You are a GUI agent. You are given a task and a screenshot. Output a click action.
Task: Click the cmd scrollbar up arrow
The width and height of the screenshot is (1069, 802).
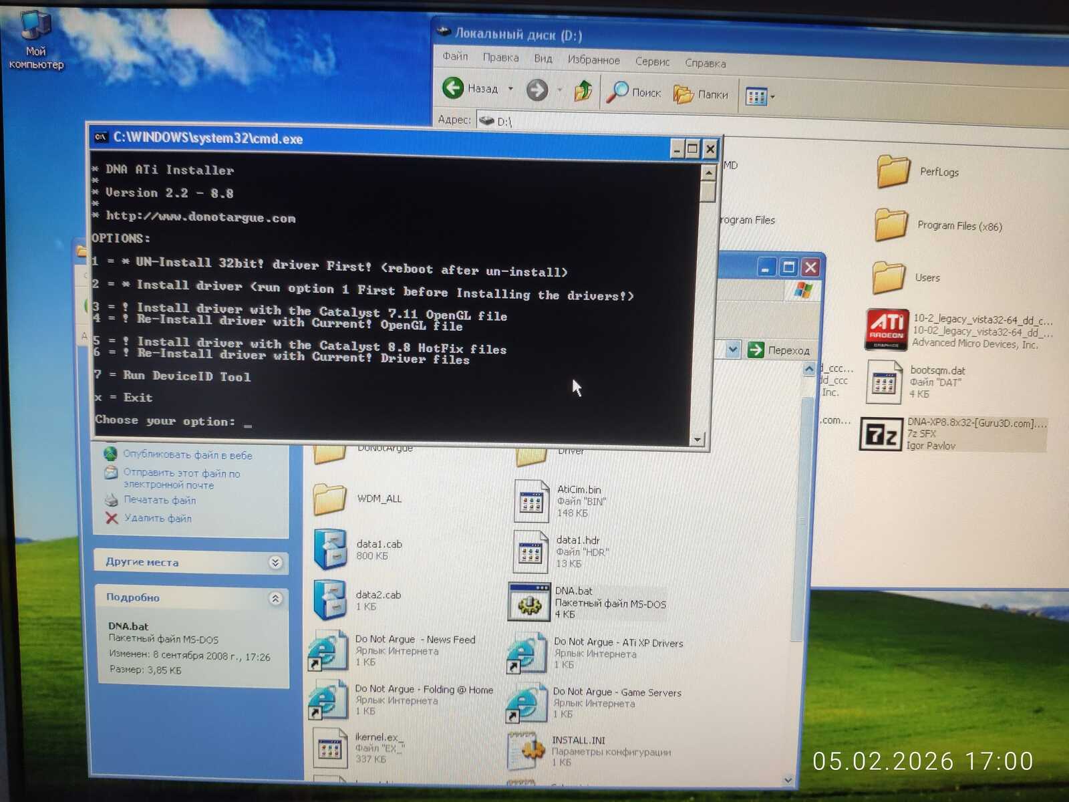708,172
